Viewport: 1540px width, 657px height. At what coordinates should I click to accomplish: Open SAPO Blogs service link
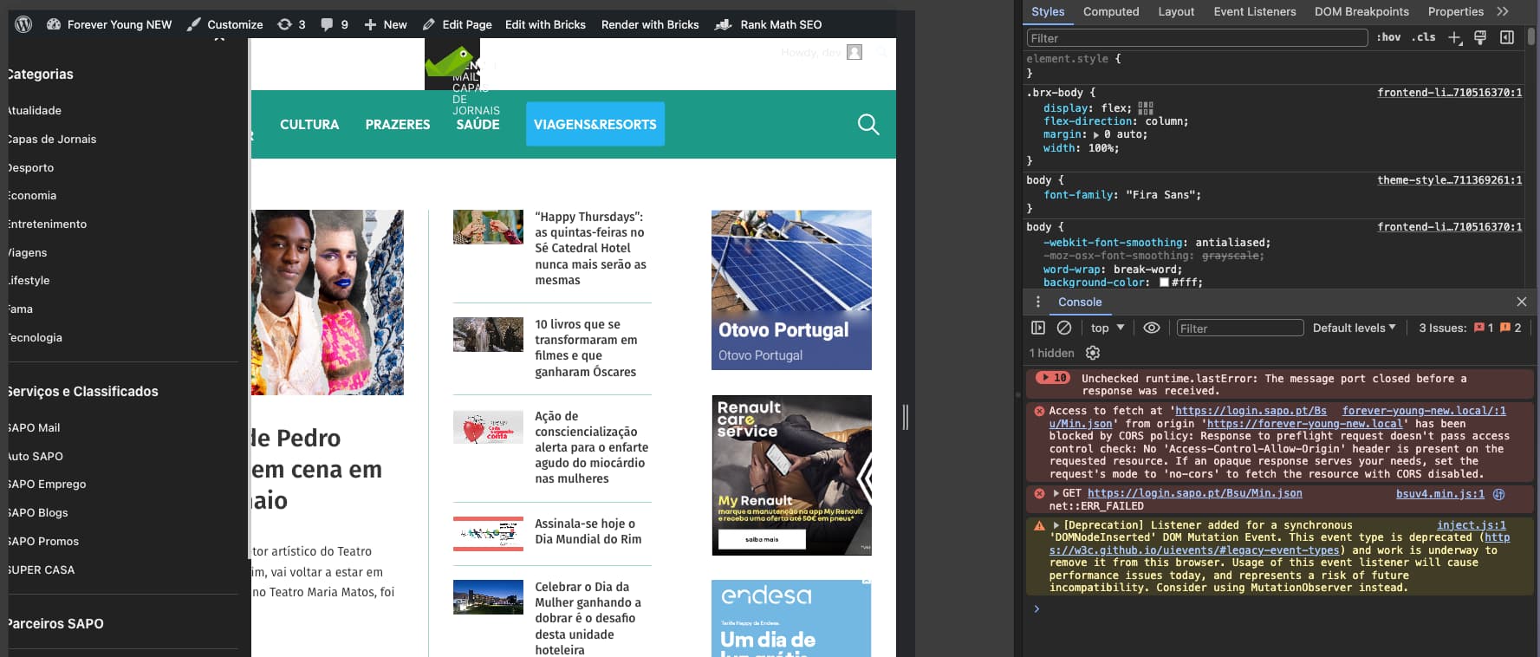click(x=37, y=512)
